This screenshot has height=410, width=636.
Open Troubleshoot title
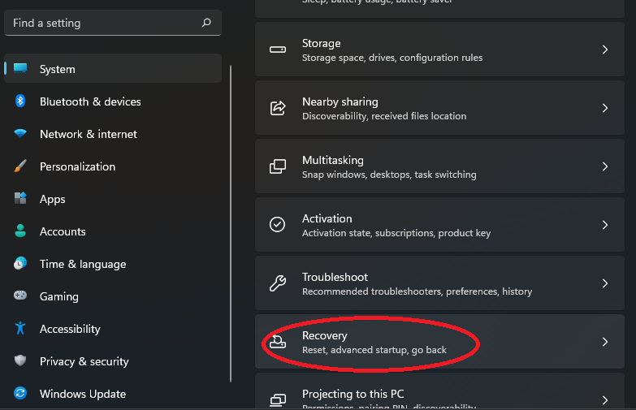point(335,277)
